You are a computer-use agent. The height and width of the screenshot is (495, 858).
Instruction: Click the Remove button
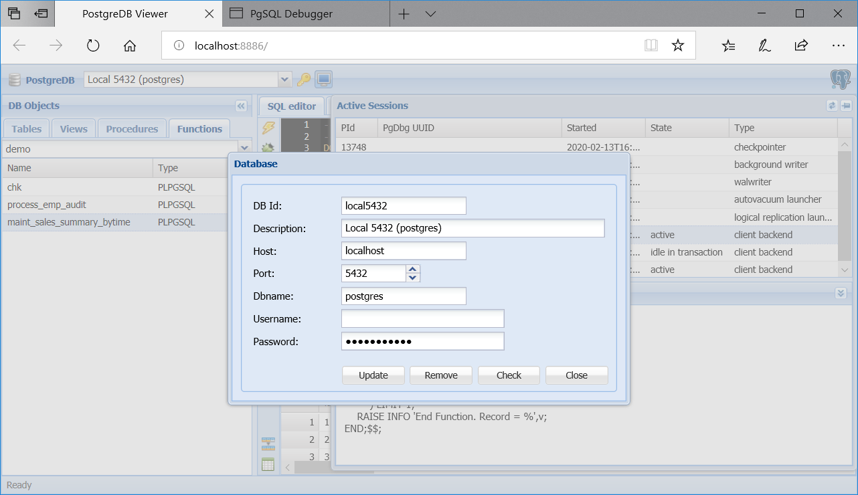[x=441, y=375]
